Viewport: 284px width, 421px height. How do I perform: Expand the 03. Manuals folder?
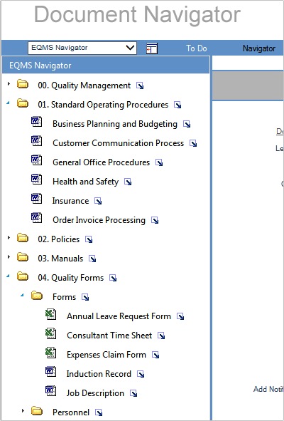(9, 257)
